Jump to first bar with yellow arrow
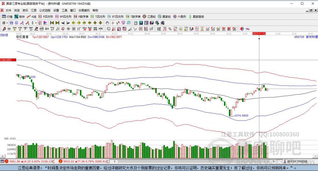Image resolution: width=318 pixels, height=171 pixels. tap(52, 23)
